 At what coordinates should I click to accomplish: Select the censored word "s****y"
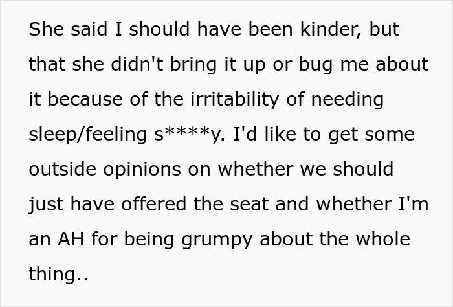[x=189, y=135]
